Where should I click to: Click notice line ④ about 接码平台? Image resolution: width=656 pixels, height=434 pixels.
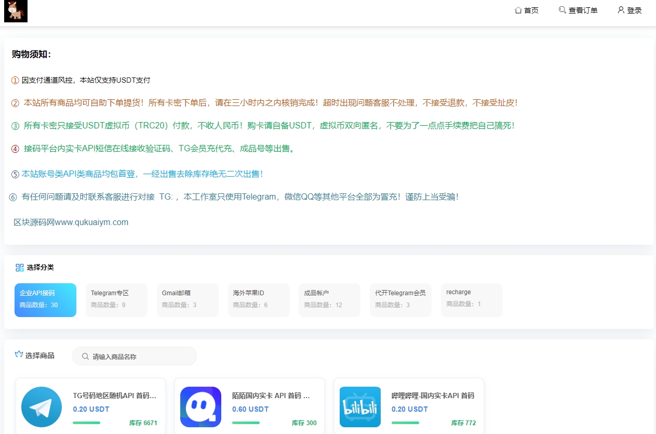154,149
